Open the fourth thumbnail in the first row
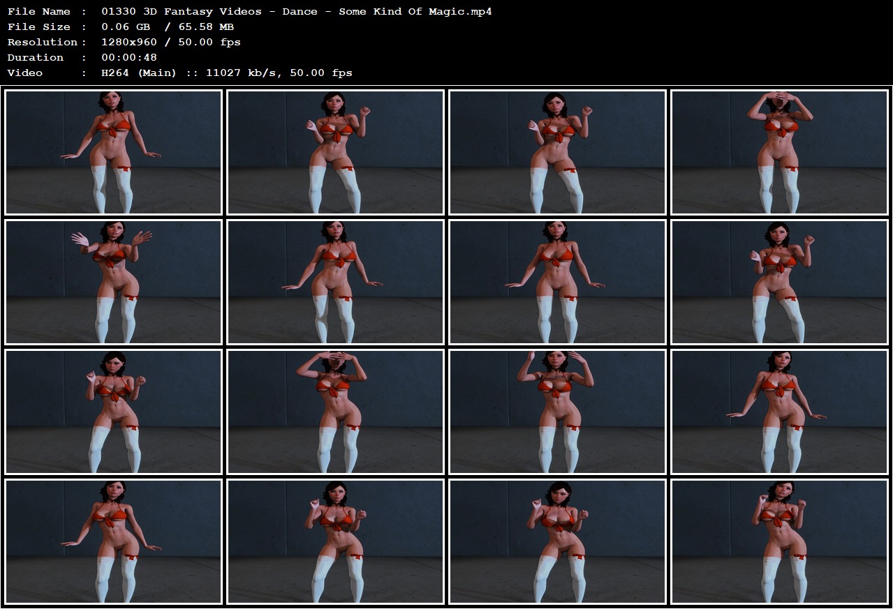Image resolution: width=893 pixels, height=609 pixels. coord(779,152)
